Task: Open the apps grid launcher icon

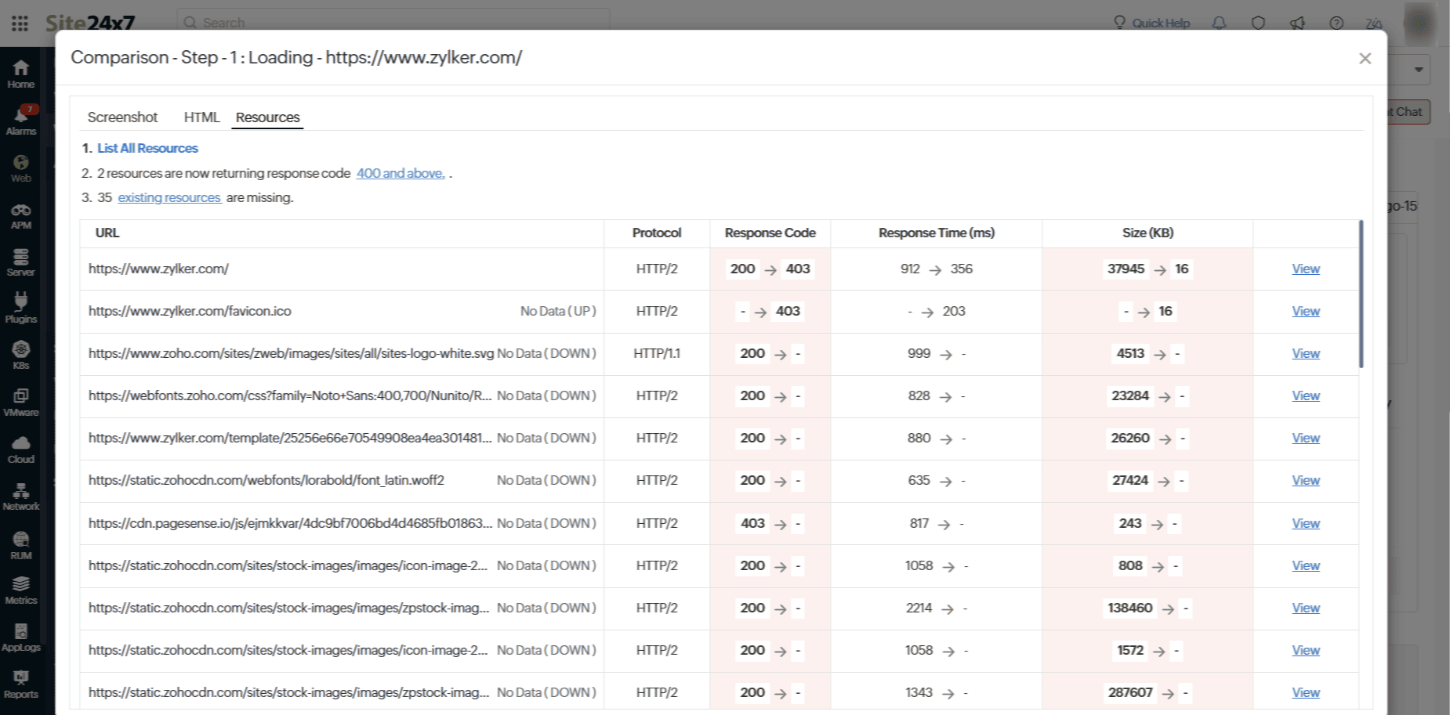Action: coord(20,23)
